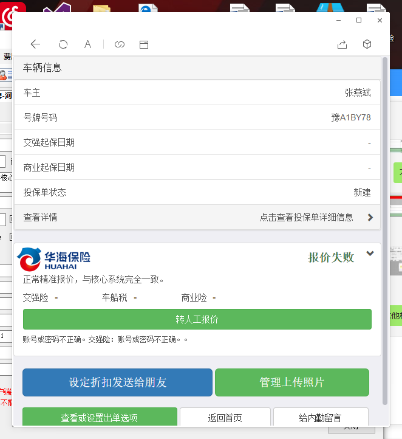Viewport: 402px width, 439px height.
Task: Minimize the quote window
Action: (x=338, y=21)
